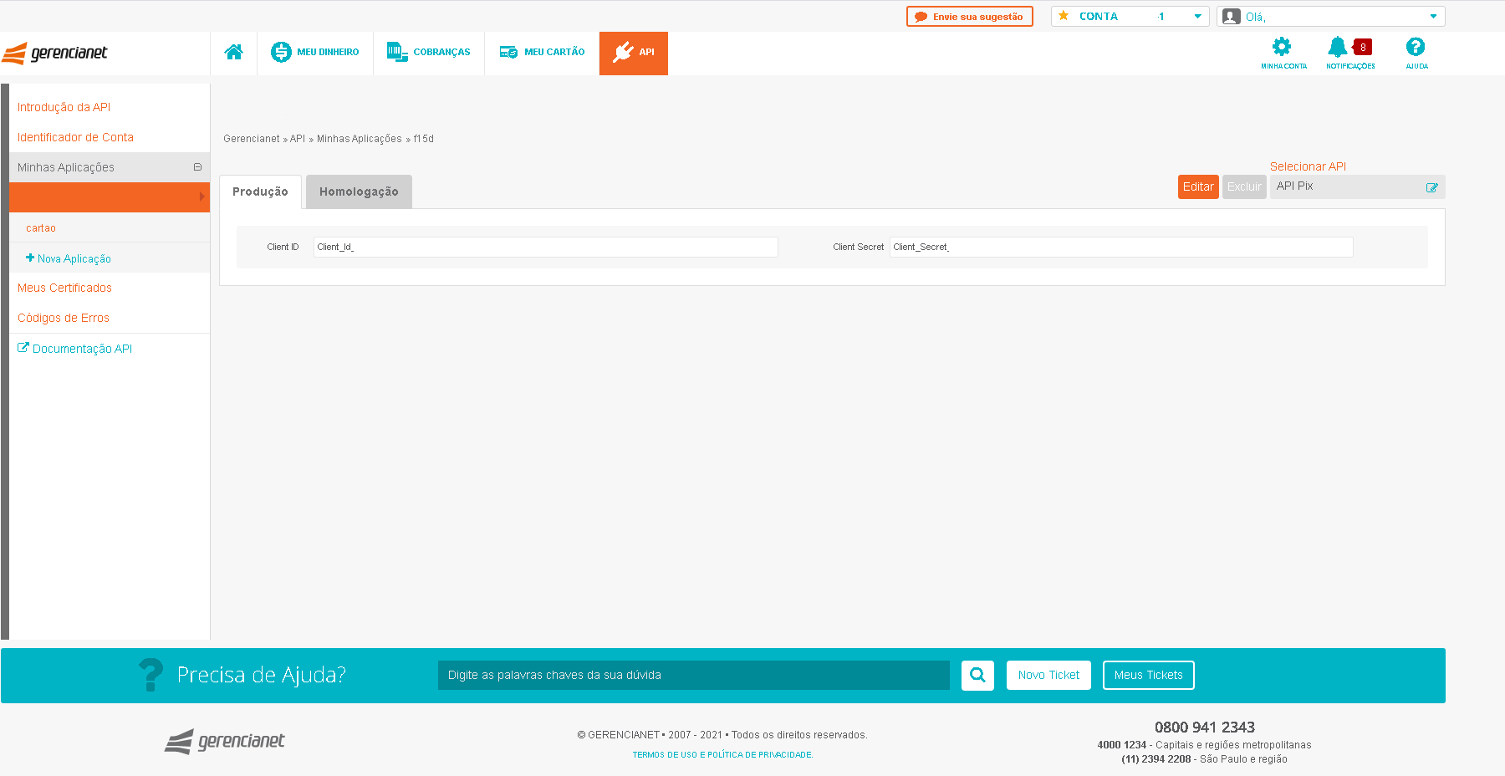The height and width of the screenshot is (776, 1505).
Task: Click Minhas Aplicações breadcrumb link
Action: pos(359,139)
